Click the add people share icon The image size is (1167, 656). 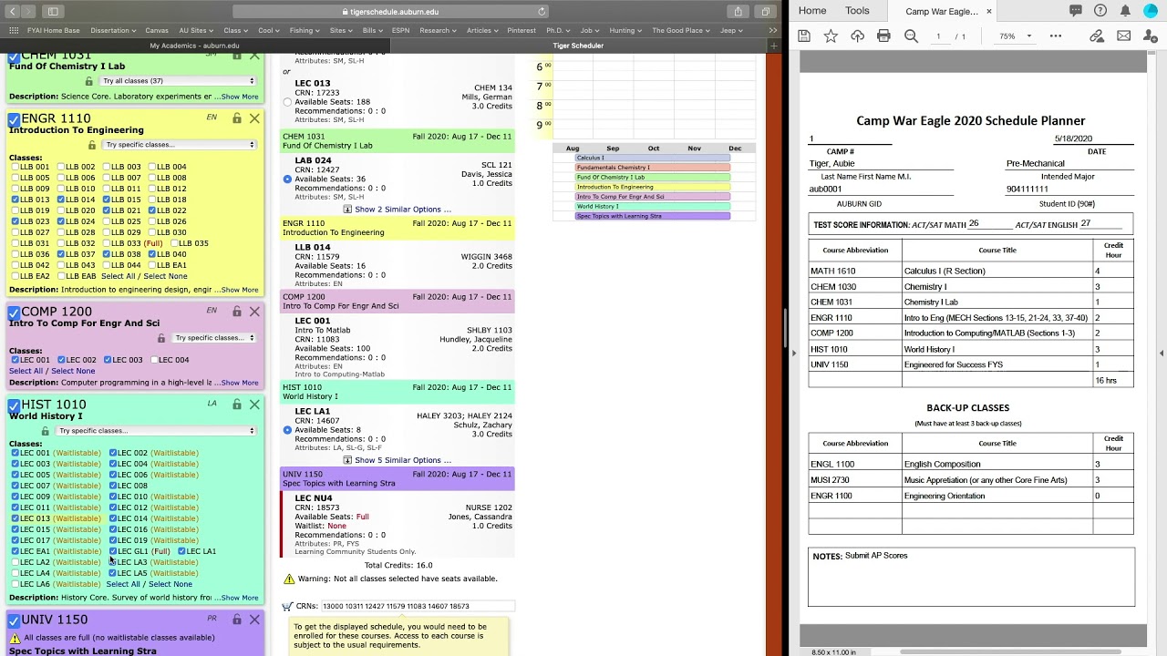point(1151,36)
